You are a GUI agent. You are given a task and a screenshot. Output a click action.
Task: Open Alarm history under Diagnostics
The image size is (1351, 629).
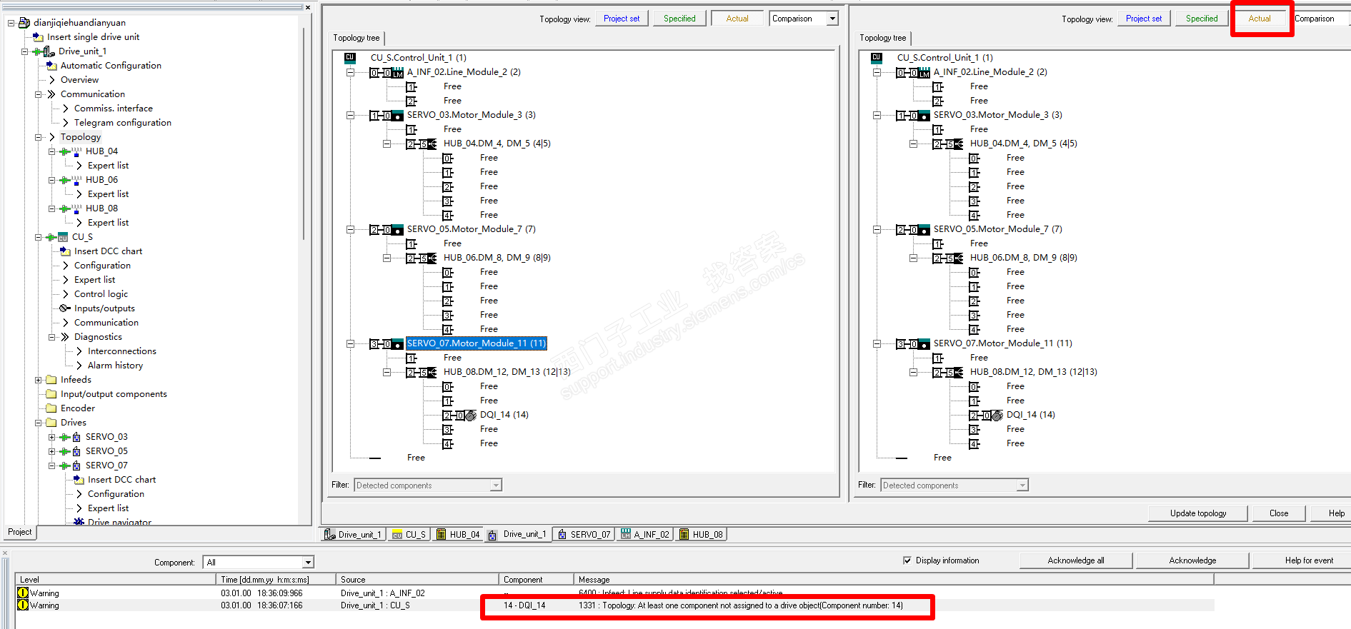[115, 366]
